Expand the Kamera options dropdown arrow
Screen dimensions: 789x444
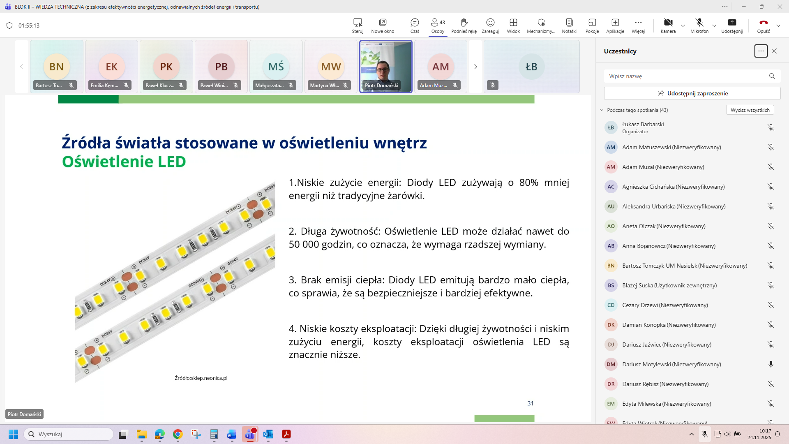[x=683, y=25]
